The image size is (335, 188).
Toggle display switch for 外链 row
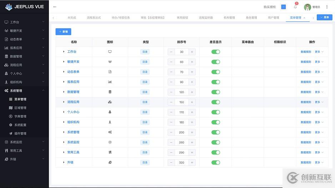coord(215,163)
